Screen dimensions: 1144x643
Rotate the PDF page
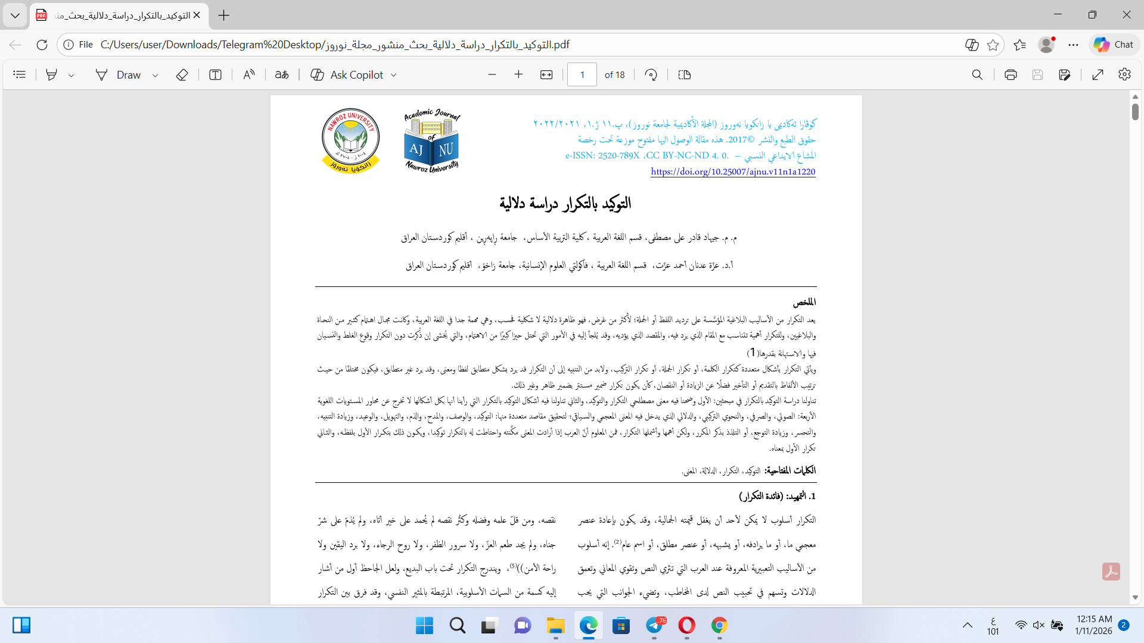pos(651,74)
